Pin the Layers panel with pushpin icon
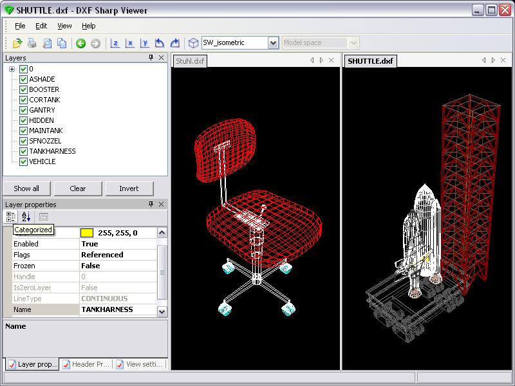This screenshot has height=386, width=515. [151, 58]
